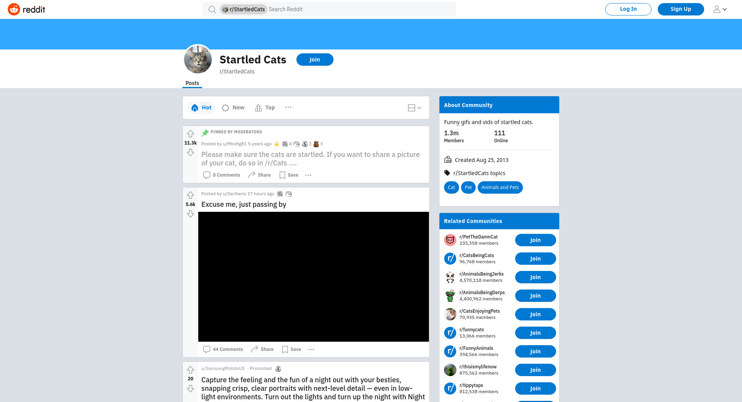Screen dimensions: 742x402
Task: Sort posts by Top
Action: [x=265, y=108]
